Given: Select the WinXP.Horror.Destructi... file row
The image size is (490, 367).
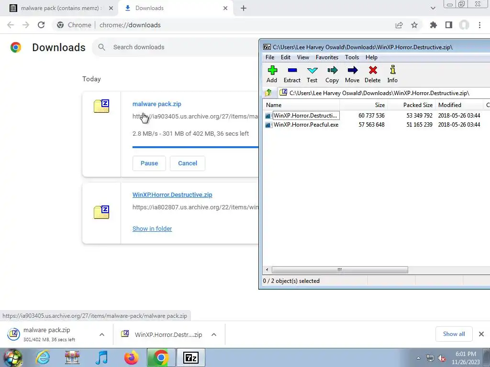Looking at the screenshot, I should click(375, 116).
